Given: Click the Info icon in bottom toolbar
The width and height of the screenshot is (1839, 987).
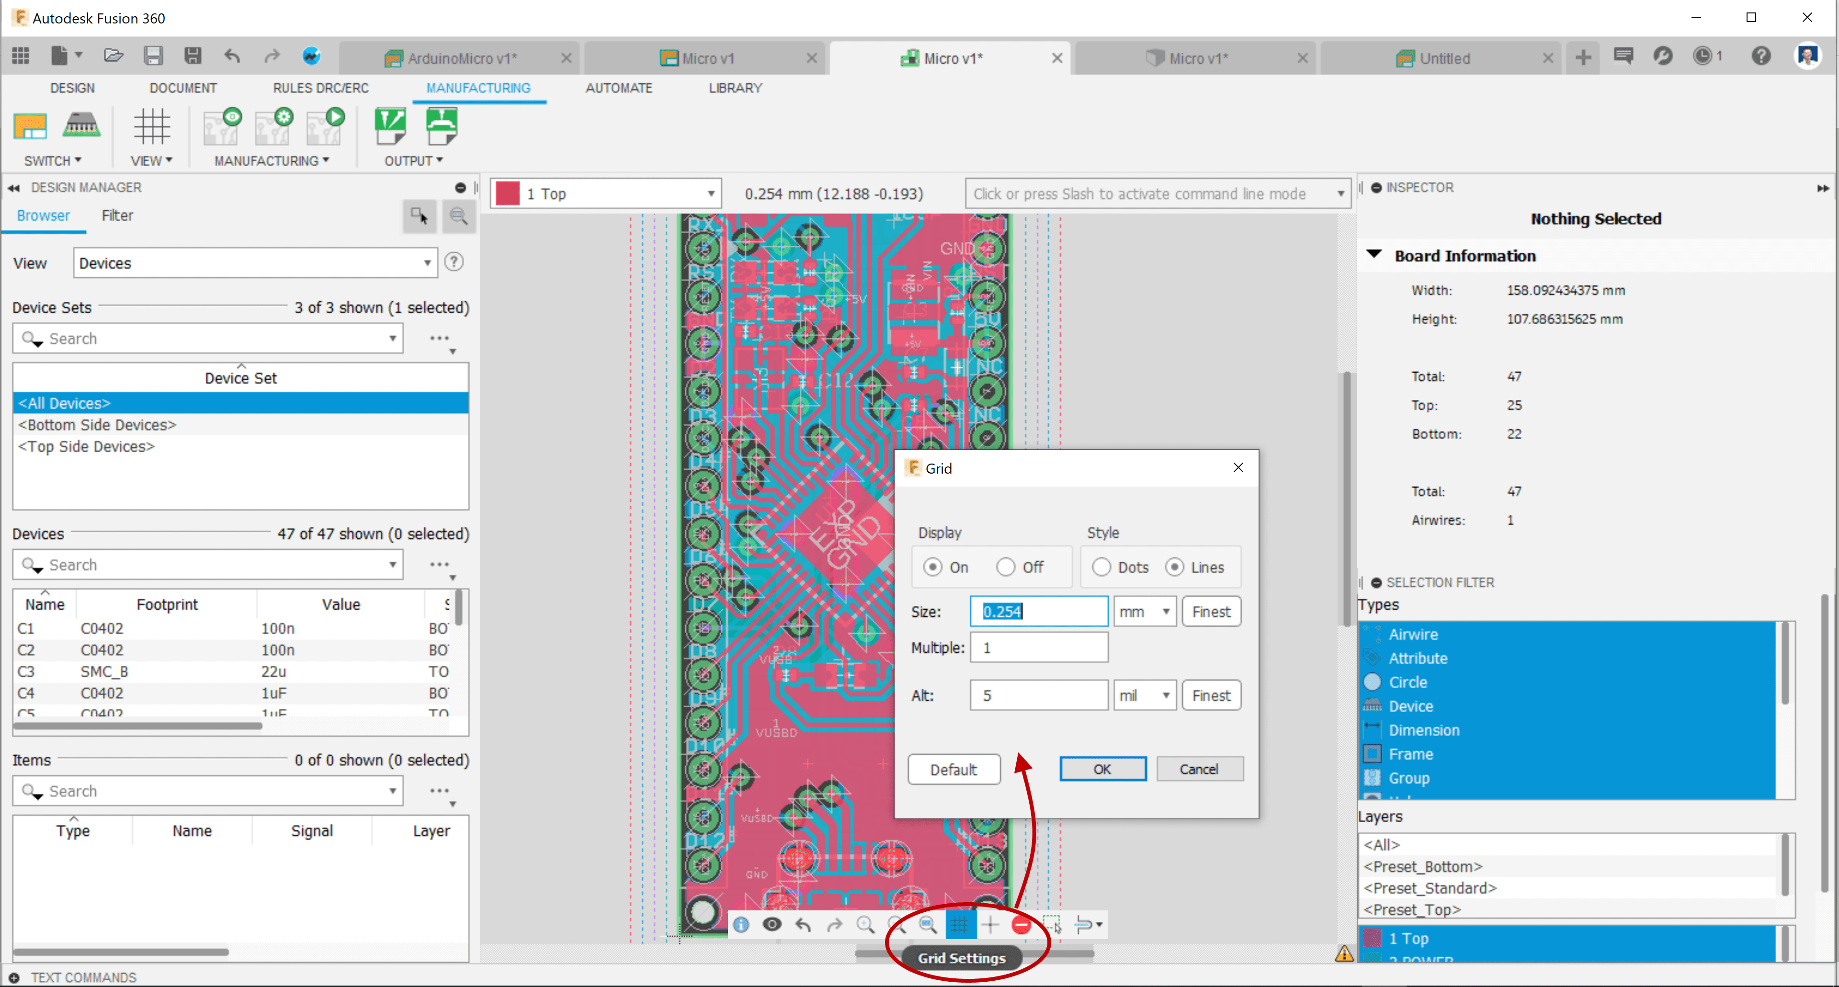Looking at the screenshot, I should [x=741, y=925].
